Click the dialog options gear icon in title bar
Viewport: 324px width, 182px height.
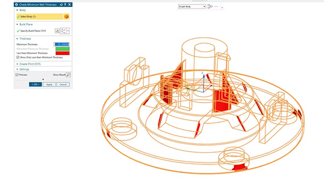click(x=17, y=4)
